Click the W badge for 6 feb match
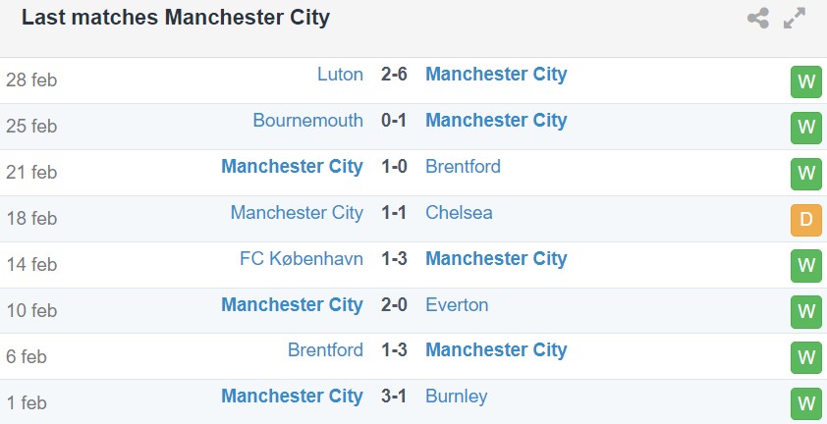Screen dimensions: 827x424 tap(805, 358)
